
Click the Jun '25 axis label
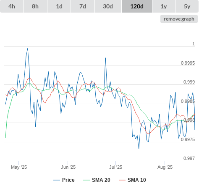coord(68,167)
